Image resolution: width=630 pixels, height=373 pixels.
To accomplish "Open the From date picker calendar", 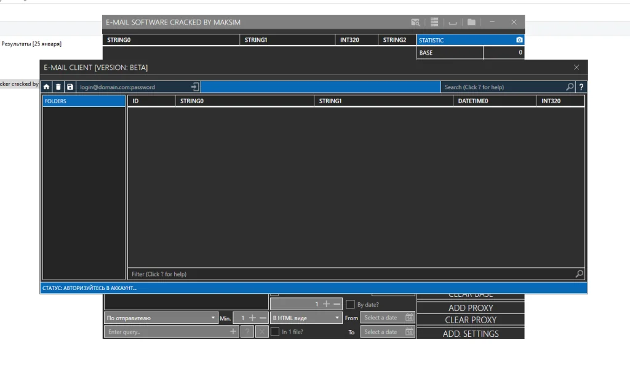I will [409, 318].
